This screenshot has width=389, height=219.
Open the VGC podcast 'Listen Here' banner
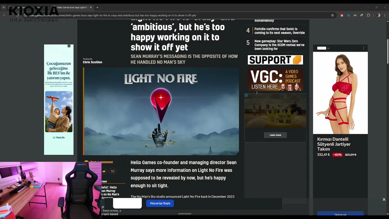[275, 80]
